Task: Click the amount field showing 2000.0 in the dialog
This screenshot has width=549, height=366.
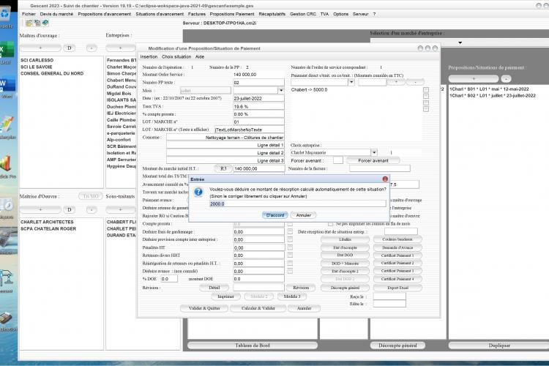Action: (x=298, y=203)
